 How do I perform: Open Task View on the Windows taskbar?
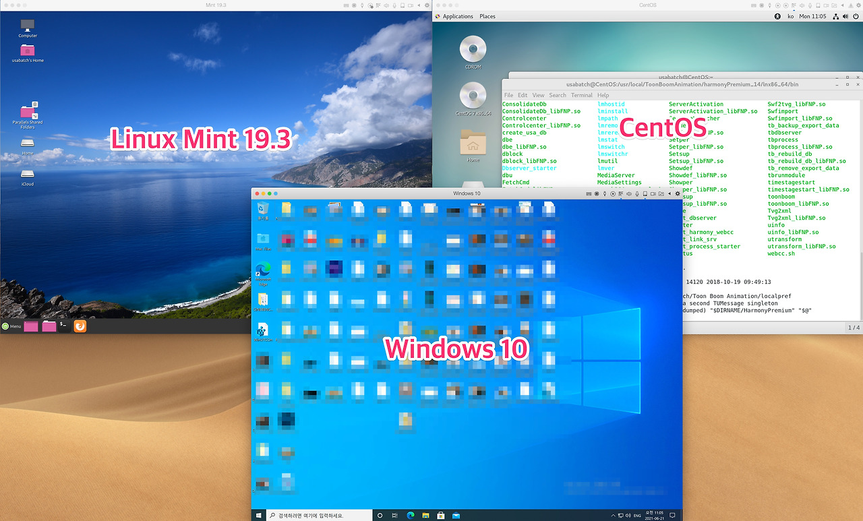click(395, 515)
